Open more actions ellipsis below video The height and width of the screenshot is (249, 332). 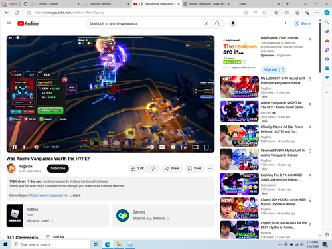210,169
